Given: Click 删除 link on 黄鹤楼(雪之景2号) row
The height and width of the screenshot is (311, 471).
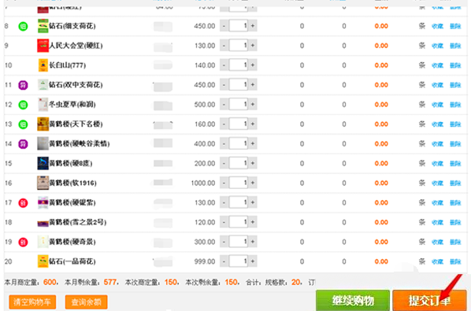Looking at the screenshot, I should tap(455, 223).
